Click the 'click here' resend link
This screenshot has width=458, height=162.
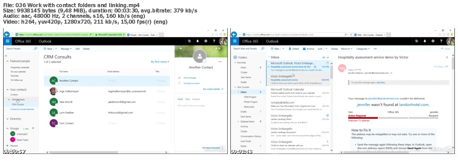381,83
